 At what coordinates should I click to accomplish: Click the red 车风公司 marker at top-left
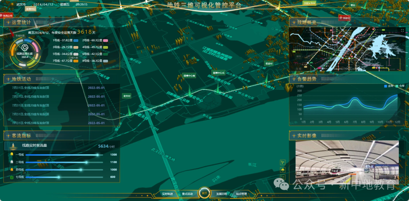(x=6, y=16)
